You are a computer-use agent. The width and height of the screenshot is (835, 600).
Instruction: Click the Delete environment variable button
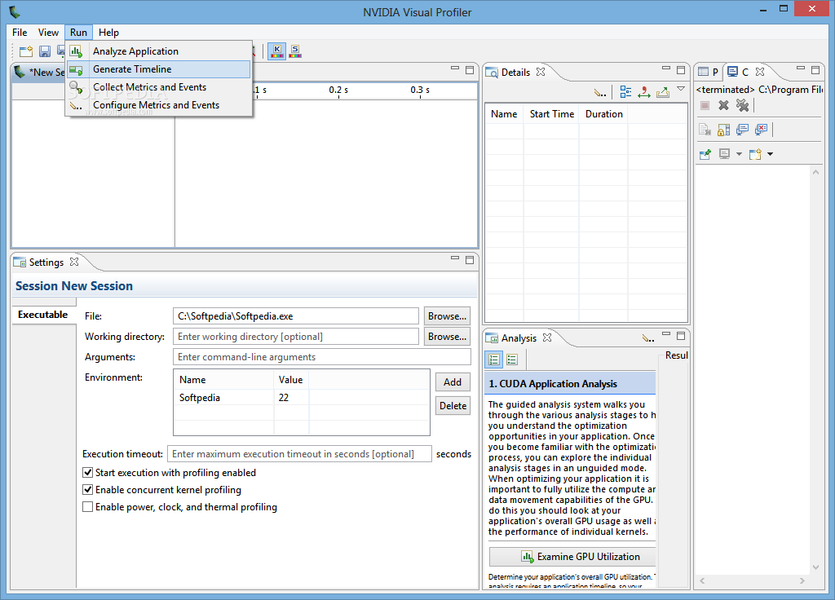tap(453, 406)
